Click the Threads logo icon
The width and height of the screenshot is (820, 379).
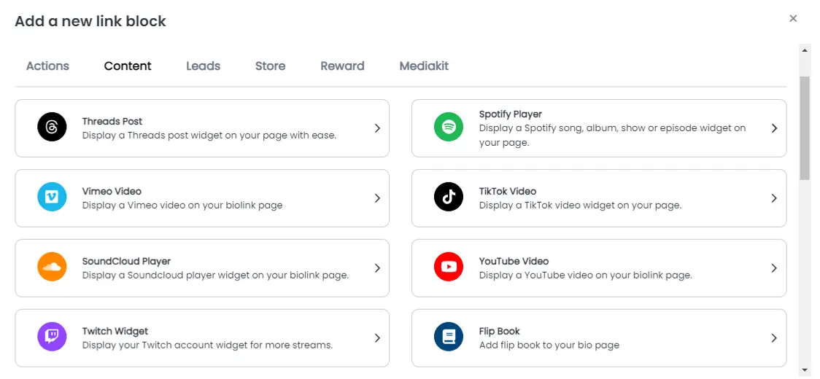coord(52,128)
